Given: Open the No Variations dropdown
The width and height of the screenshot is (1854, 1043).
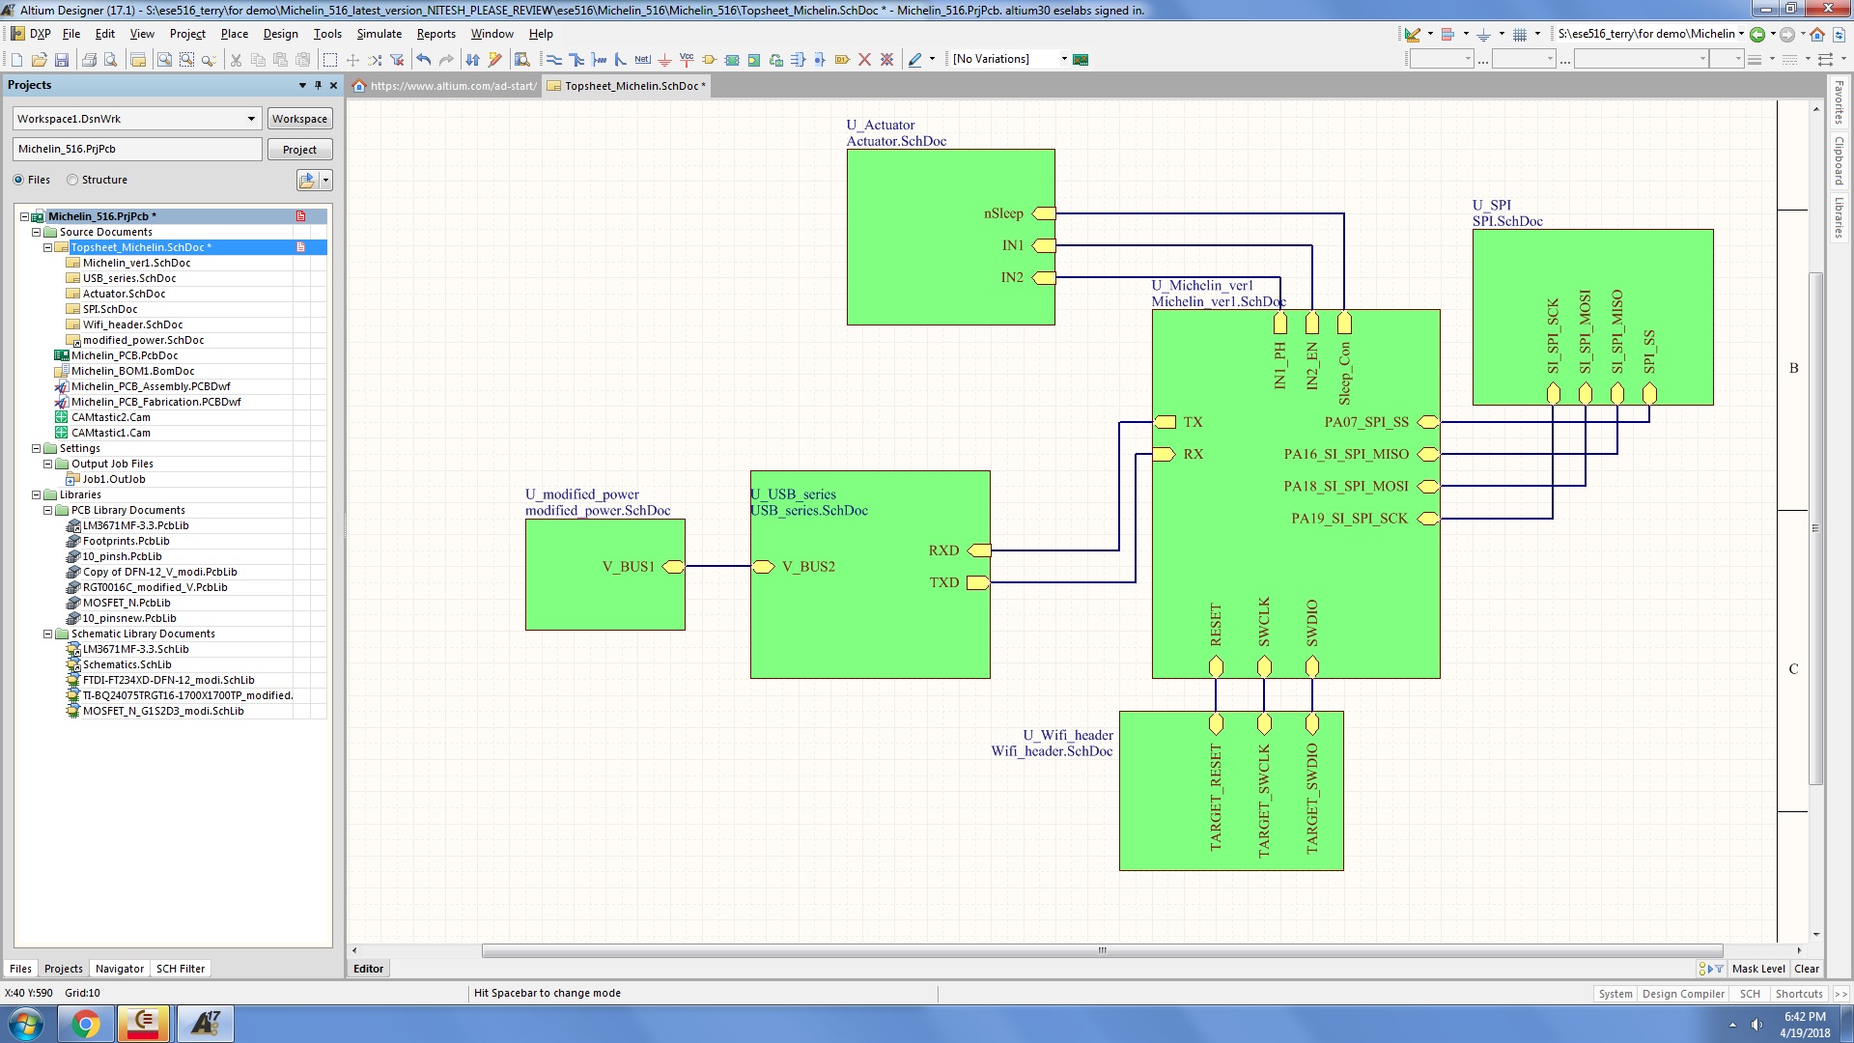Looking at the screenshot, I should (x=1064, y=59).
